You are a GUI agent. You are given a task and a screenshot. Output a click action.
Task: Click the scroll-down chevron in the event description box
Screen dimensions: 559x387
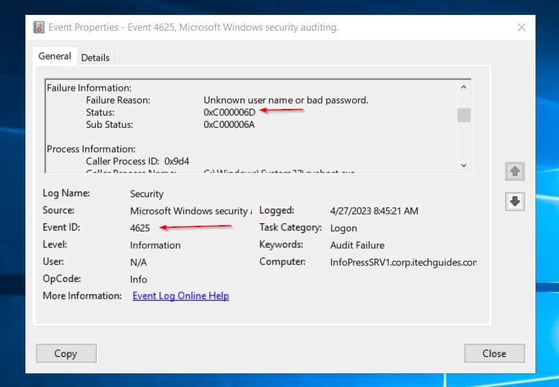coord(464,165)
